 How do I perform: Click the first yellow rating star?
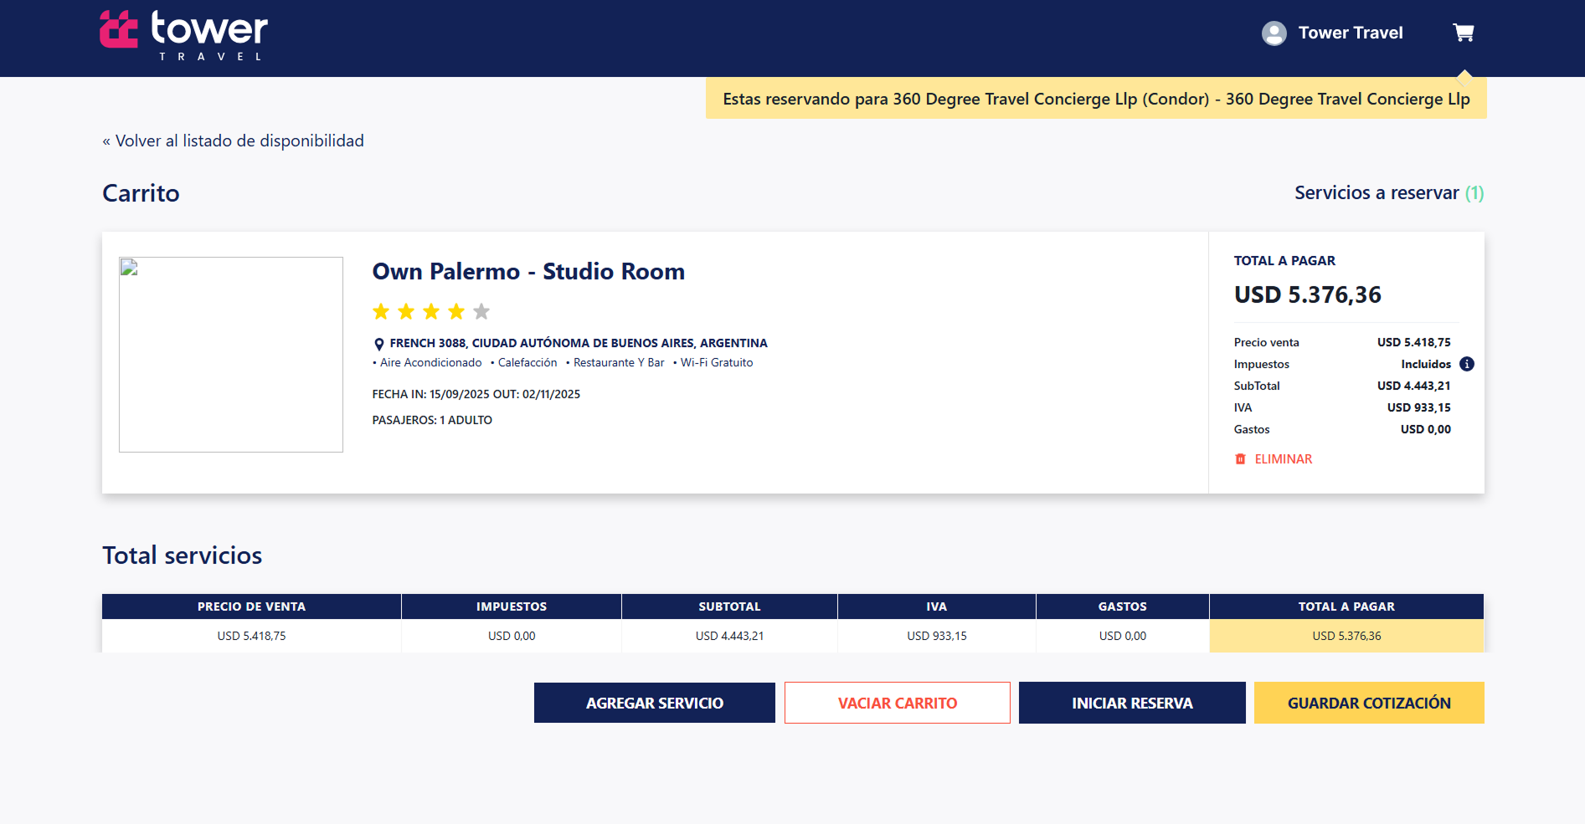pyautogui.click(x=381, y=312)
